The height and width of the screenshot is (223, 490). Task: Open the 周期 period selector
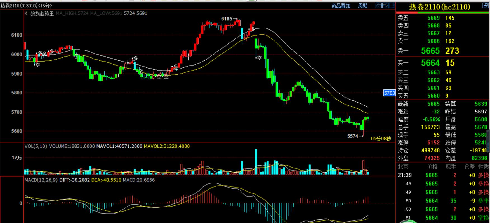tap(362, 6)
